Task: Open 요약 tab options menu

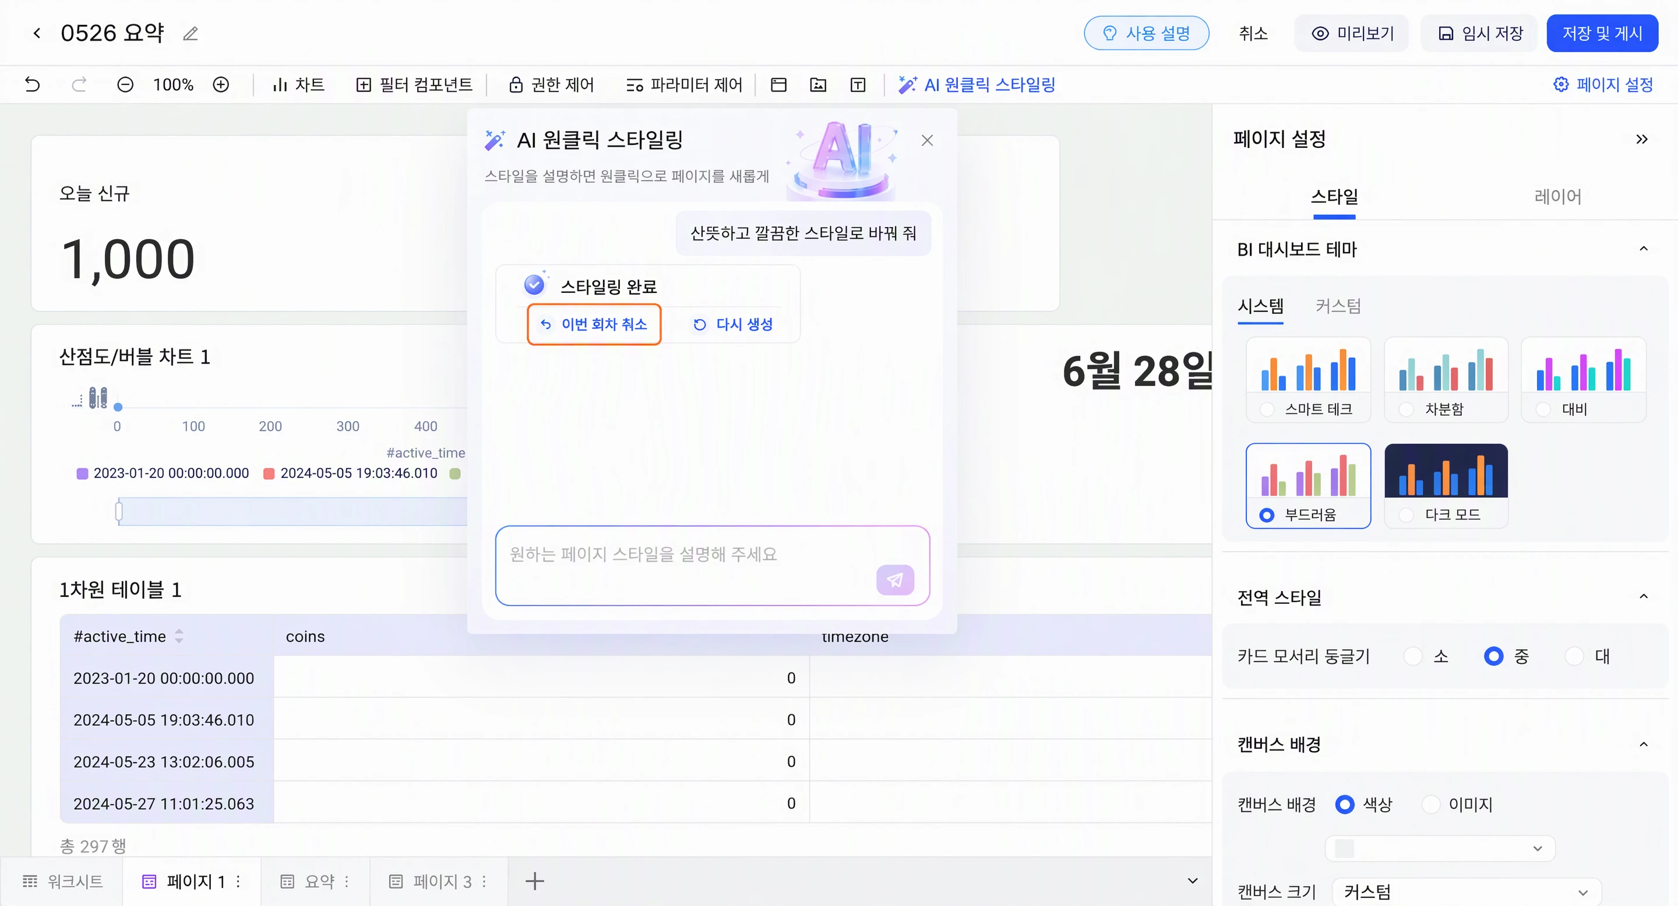Action: (347, 882)
